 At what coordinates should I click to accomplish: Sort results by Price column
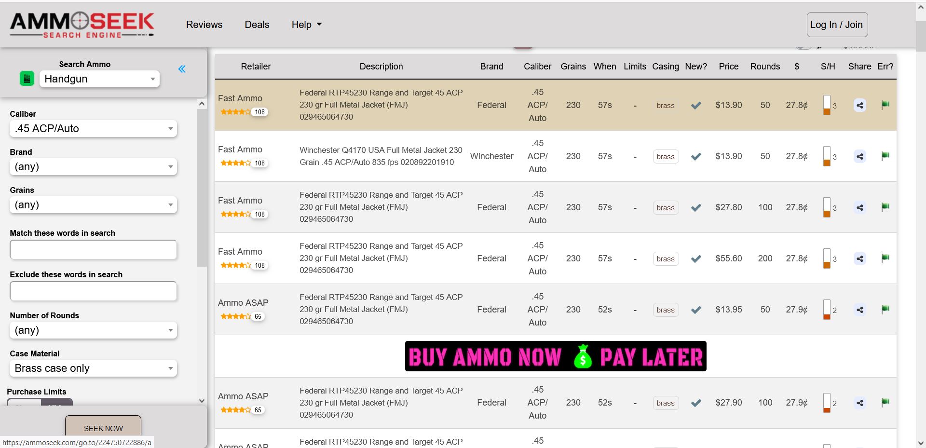(x=728, y=67)
